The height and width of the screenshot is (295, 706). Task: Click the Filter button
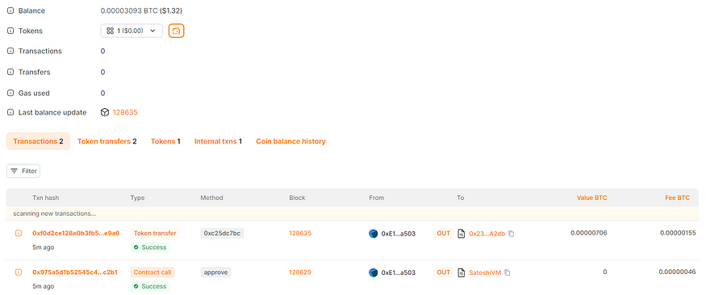[23, 171]
